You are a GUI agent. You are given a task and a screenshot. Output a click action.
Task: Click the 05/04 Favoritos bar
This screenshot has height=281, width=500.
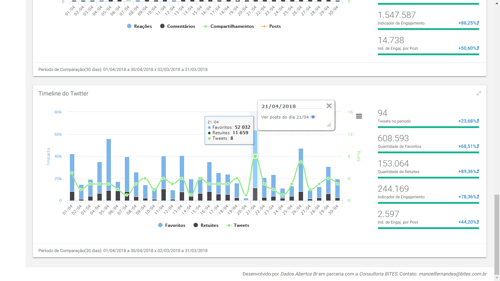109,165
